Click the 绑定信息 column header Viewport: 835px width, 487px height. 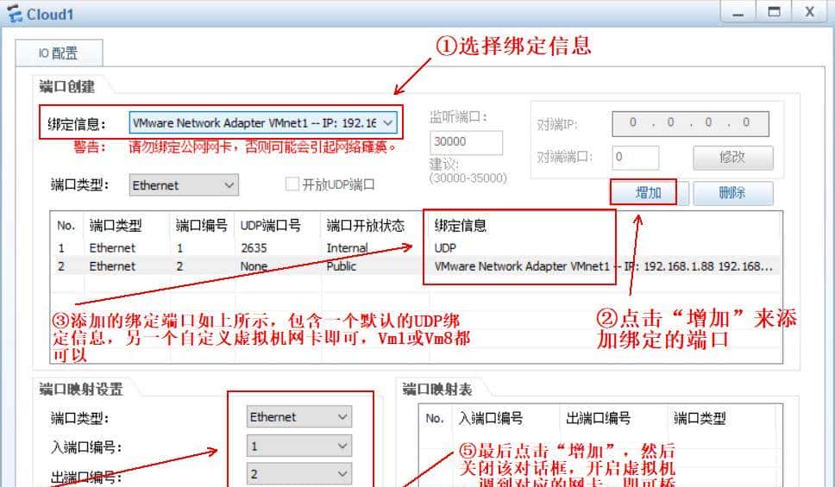click(461, 226)
